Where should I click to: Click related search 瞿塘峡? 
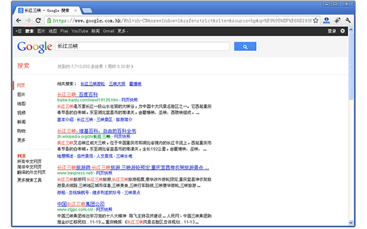(x=135, y=84)
